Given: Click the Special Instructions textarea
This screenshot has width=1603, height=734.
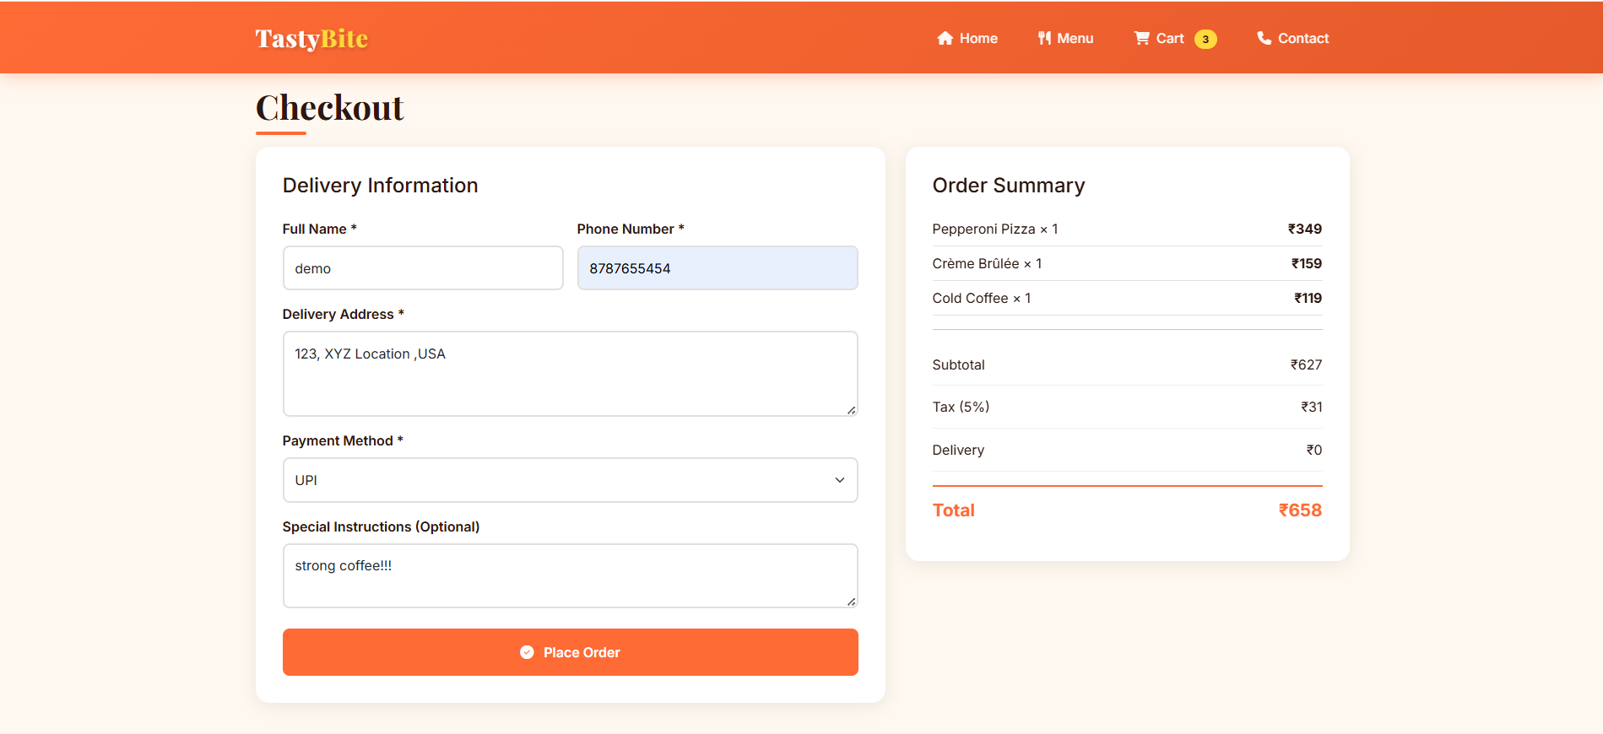Looking at the screenshot, I should 571,575.
